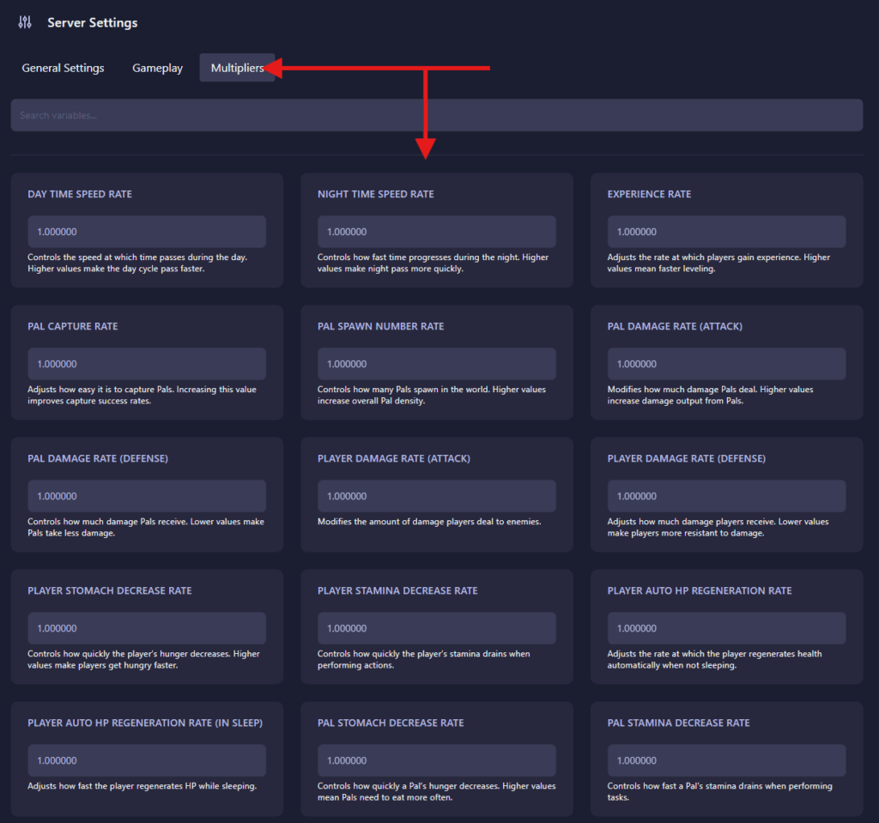Click the Player Stomach Decrease Rate input
This screenshot has width=879, height=823.
pyautogui.click(x=147, y=628)
